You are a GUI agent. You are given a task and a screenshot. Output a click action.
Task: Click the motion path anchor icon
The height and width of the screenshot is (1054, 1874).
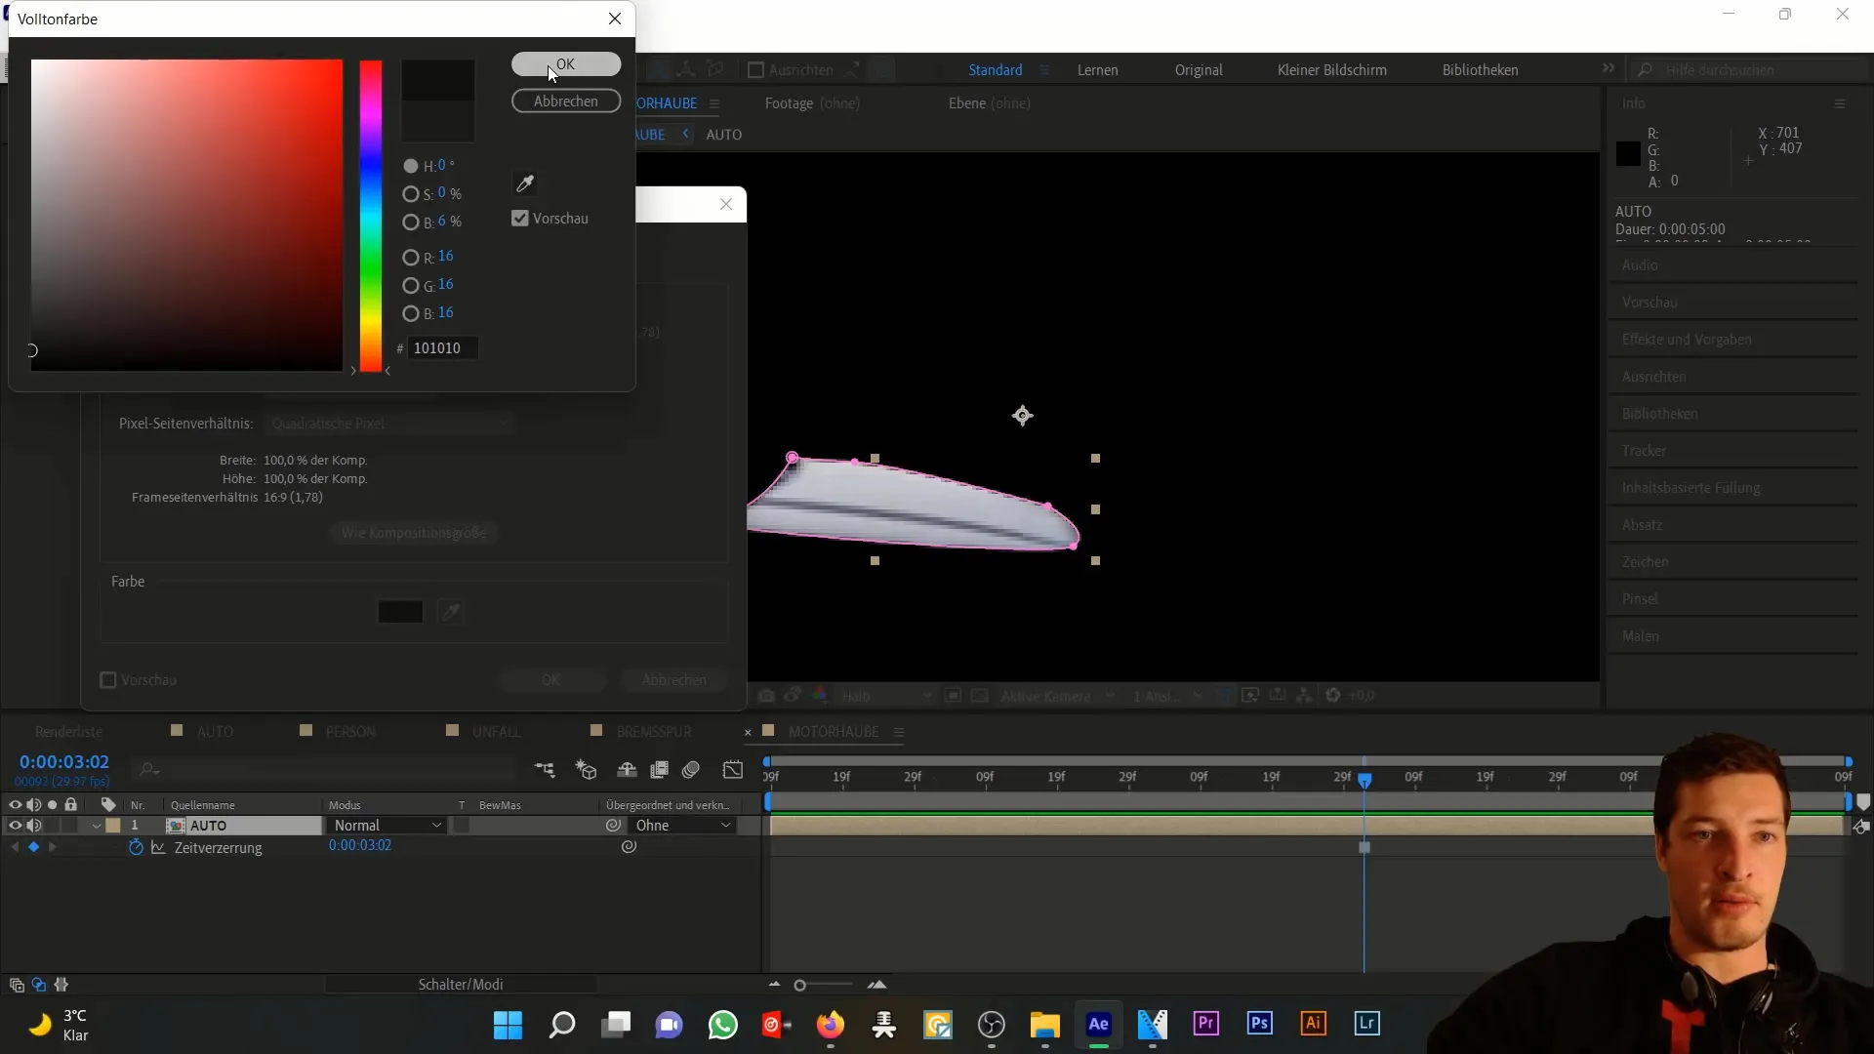[x=1023, y=416]
